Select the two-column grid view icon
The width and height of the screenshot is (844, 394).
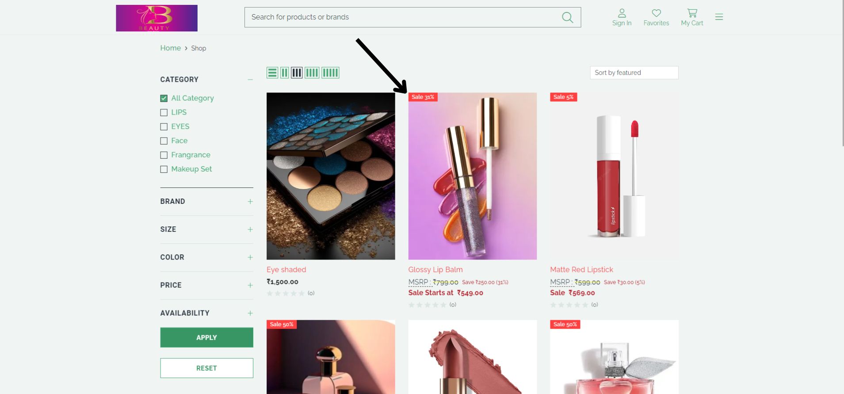tap(285, 73)
